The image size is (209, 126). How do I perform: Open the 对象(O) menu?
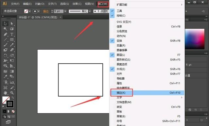pos(40,4)
